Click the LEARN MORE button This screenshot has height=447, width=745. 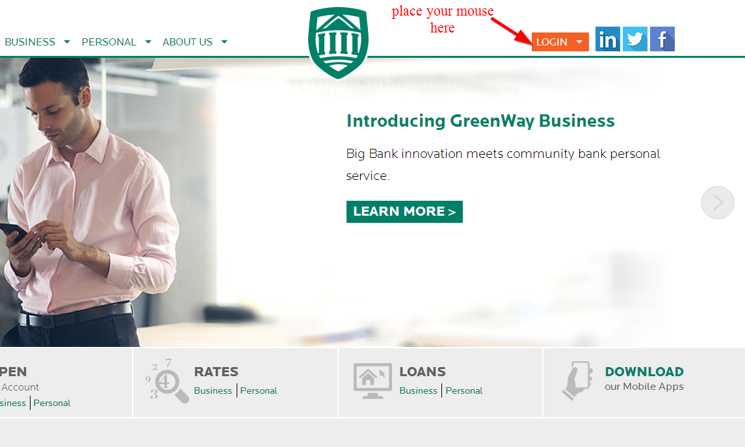coord(404,211)
